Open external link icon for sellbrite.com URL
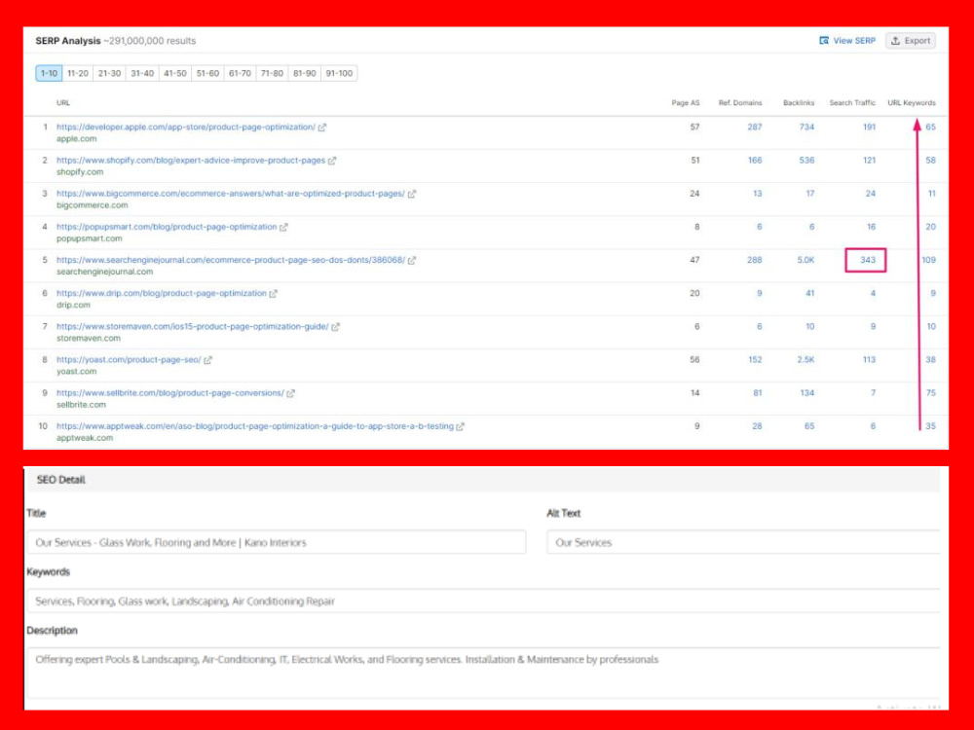The width and height of the screenshot is (974, 730). tap(290, 393)
